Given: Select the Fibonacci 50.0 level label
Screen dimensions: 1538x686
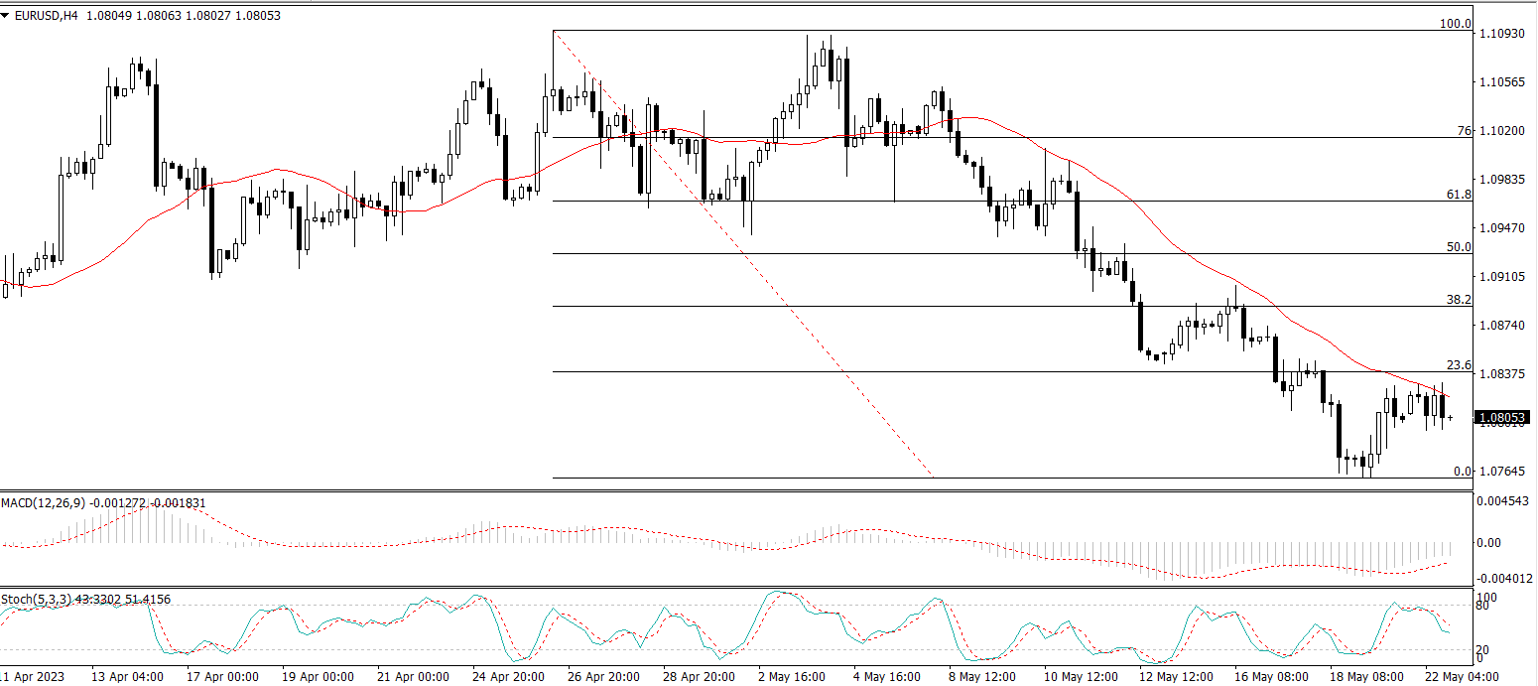Looking at the screenshot, I should [x=1459, y=246].
